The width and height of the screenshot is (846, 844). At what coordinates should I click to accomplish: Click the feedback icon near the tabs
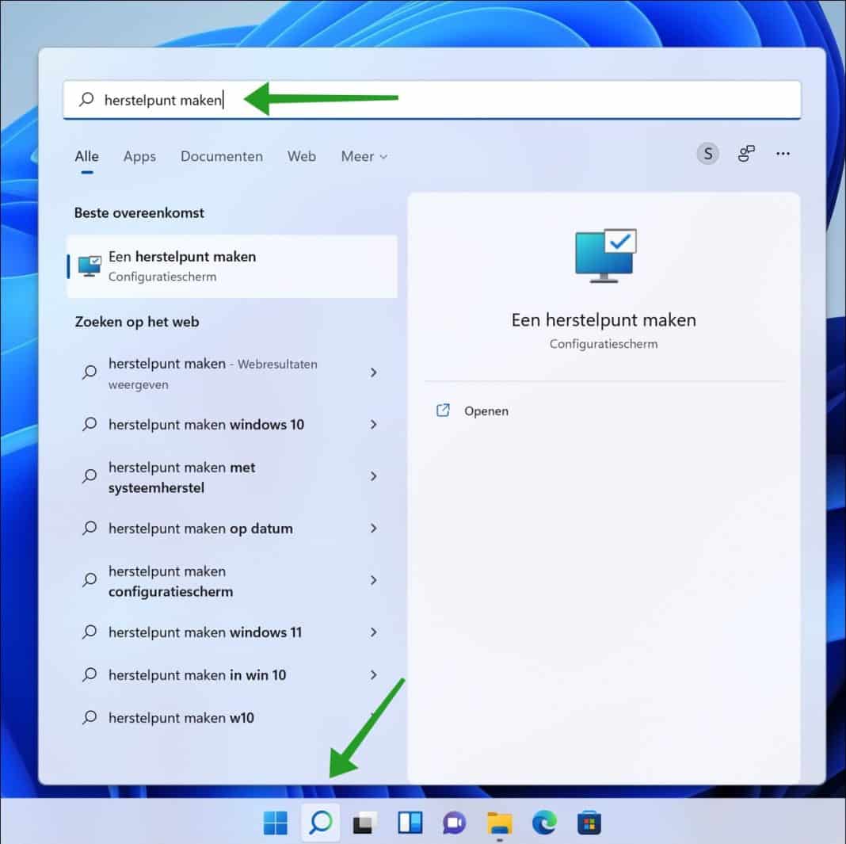point(745,154)
